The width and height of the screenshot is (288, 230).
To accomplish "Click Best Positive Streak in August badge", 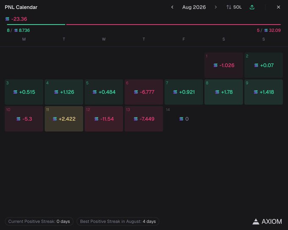I will 118,222.
